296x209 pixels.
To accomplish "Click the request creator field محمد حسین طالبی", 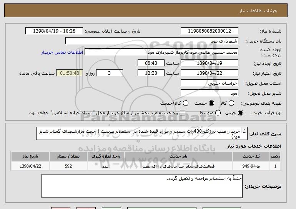I will 161,52.
